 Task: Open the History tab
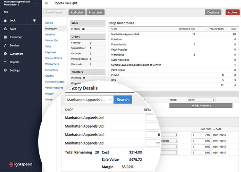click(49, 94)
